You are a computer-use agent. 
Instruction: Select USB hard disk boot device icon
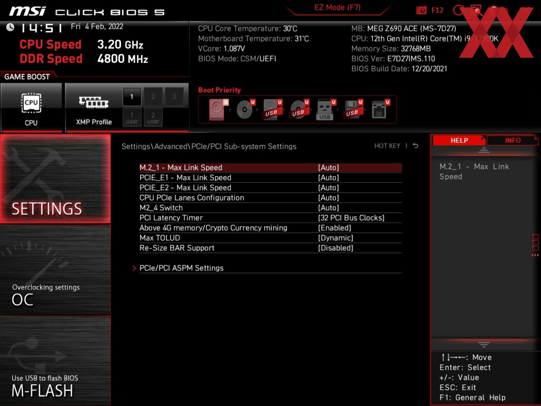pos(272,109)
